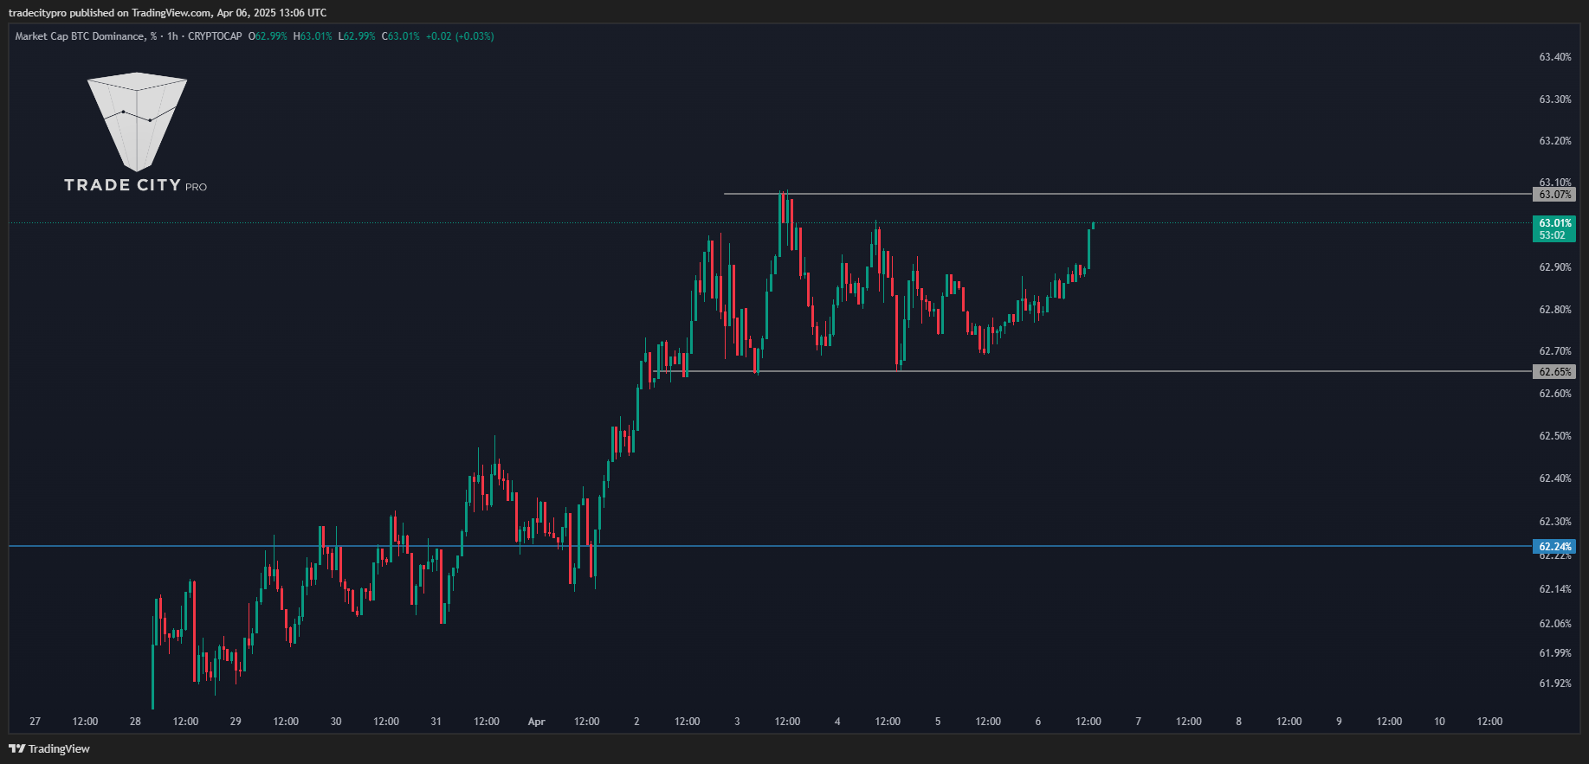Click the low value L62.99%
The image size is (1589, 764).
[357, 36]
